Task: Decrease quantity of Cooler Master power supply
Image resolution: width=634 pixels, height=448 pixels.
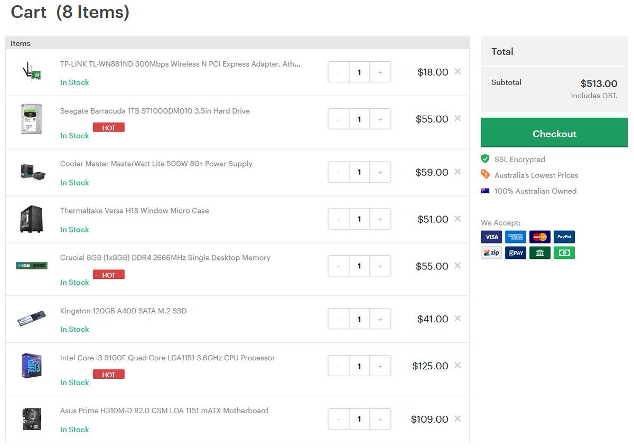Action: (339, 172)
